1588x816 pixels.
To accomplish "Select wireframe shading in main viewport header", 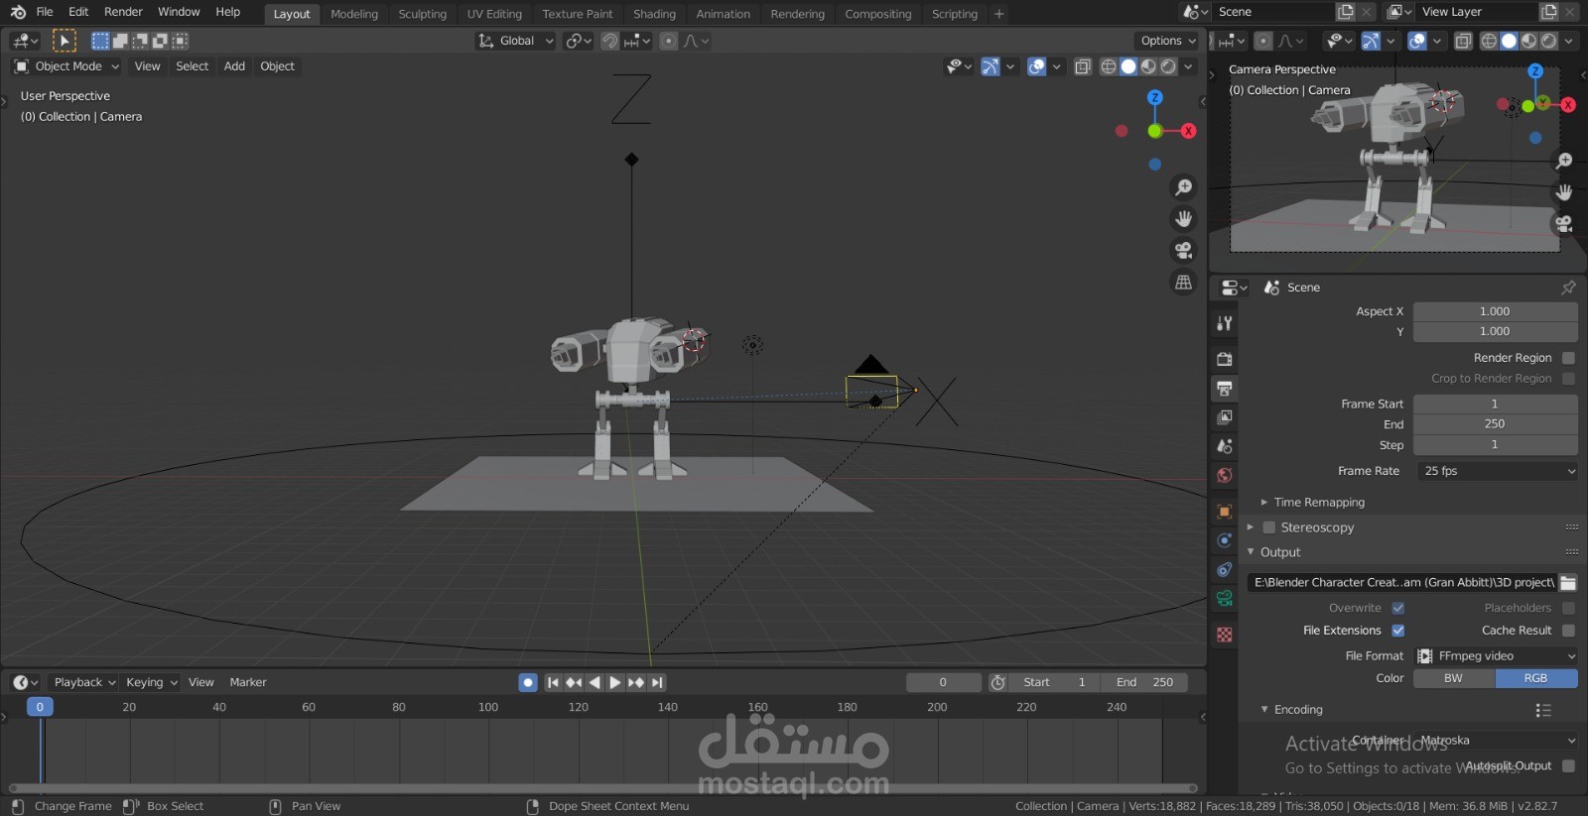I will tap(1109, 66).
